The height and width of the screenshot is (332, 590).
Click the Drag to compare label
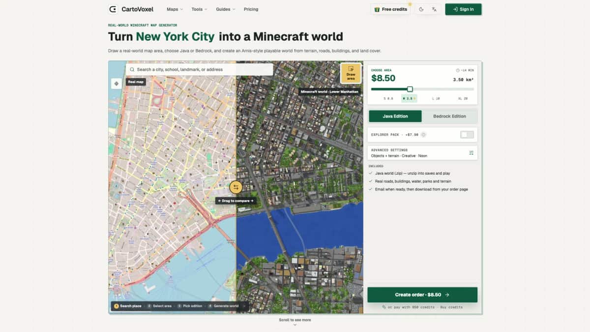point(236,201)
